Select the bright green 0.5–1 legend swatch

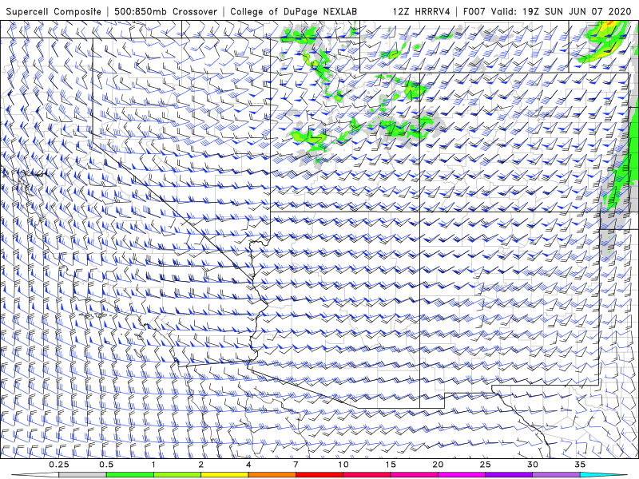tap(130, 475)
